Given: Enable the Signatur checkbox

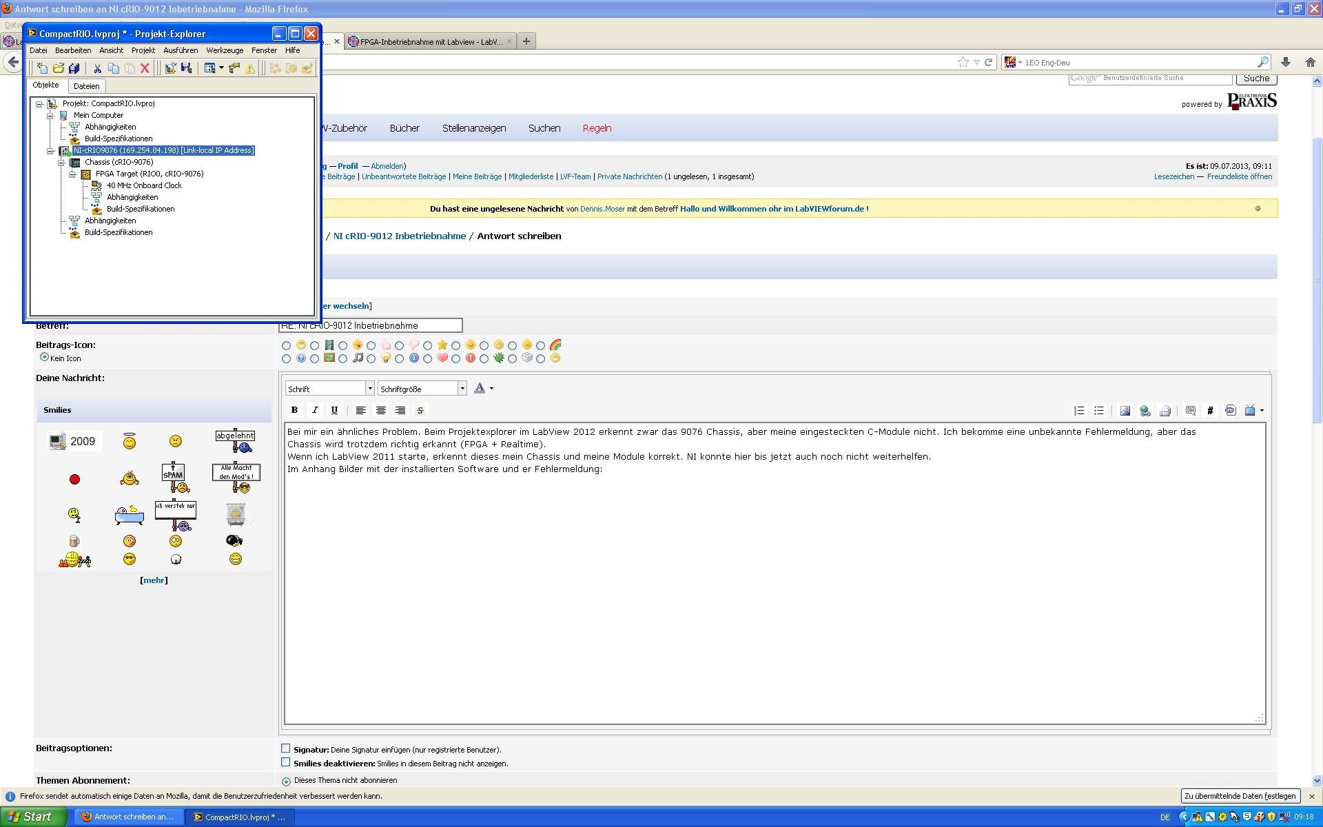Looking at the screenshot, I should pos(285,748).
